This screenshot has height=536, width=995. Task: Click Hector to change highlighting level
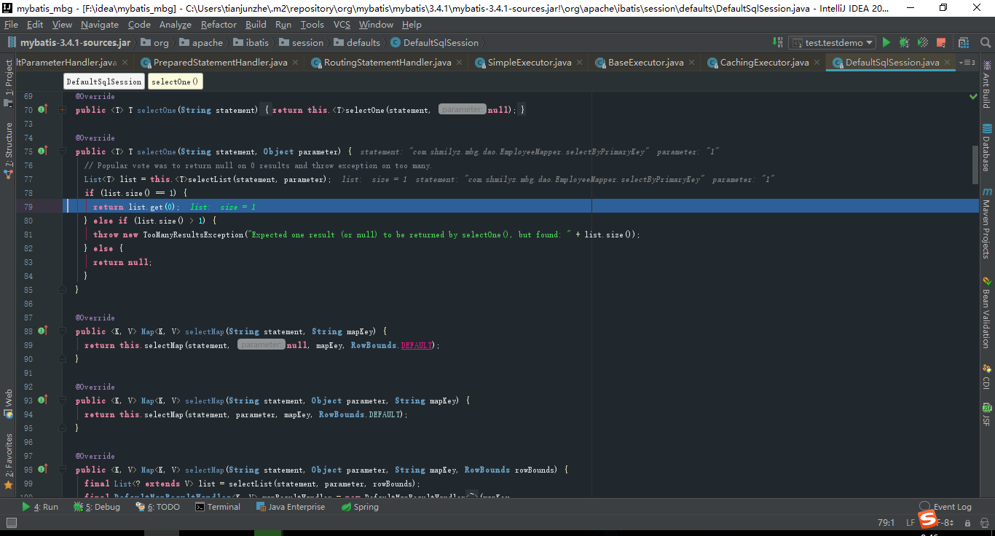click(986, 524)
